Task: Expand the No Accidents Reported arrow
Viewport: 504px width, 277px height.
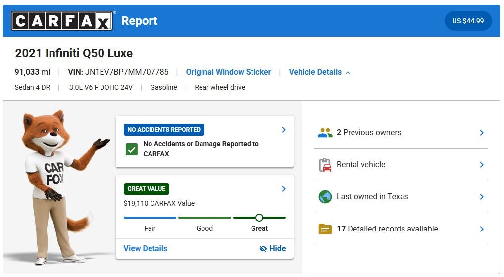Action: coord(284,130)
